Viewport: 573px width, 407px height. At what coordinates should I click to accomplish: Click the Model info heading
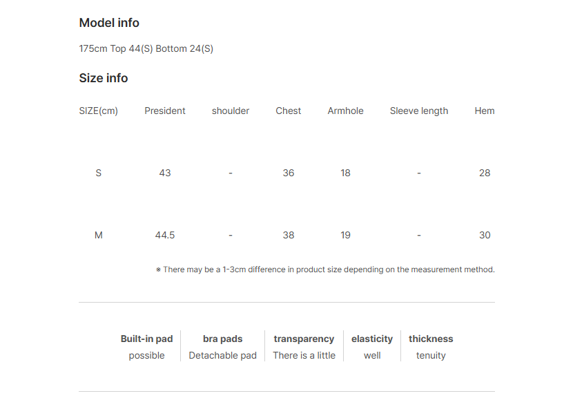109,23
